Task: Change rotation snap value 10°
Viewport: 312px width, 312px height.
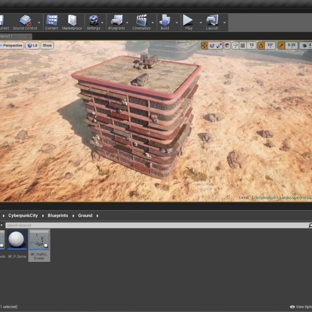Action: point(270,45)
